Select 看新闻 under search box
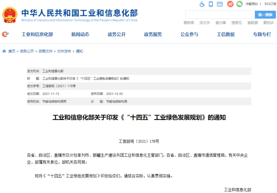 tap(189, 22)
